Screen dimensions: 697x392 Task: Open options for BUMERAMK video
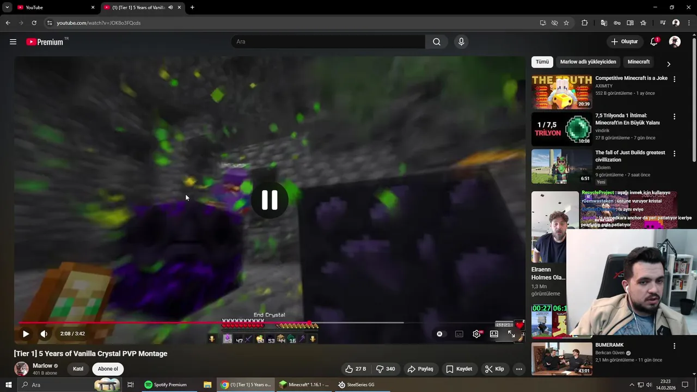(674, 346)
